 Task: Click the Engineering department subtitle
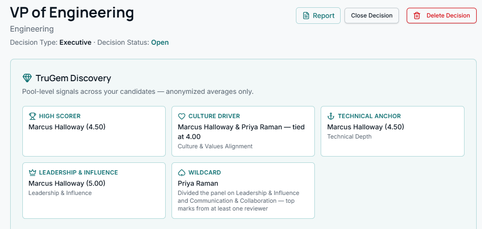pyautogui.click(x=32, y=29)
